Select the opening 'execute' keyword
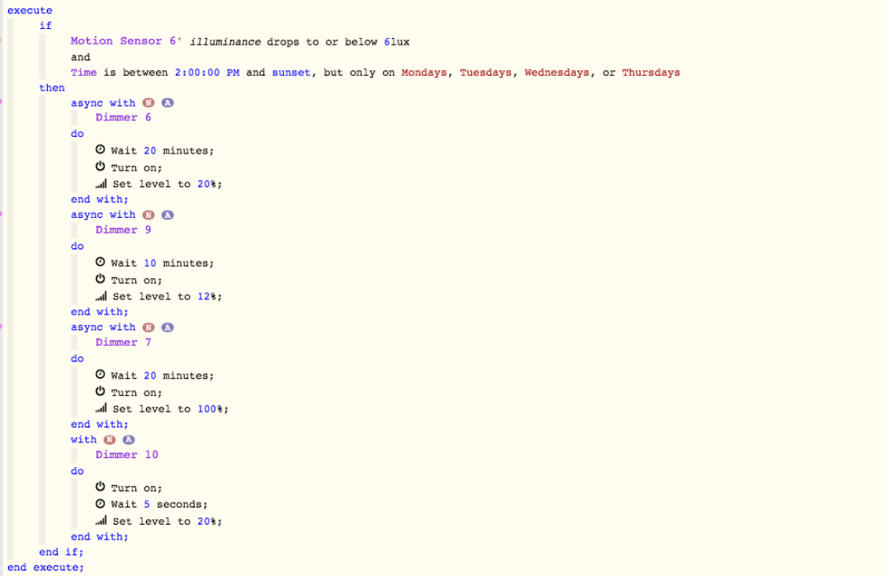Viewport: 887px width, 576px height. click(30, 10)
